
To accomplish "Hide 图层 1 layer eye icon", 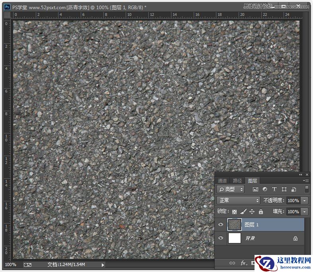I will [x=221, y=225].
